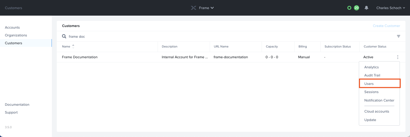Click the URL Name column header
Image resolution: width=410 pixels, height=137 pixels.
221,47
